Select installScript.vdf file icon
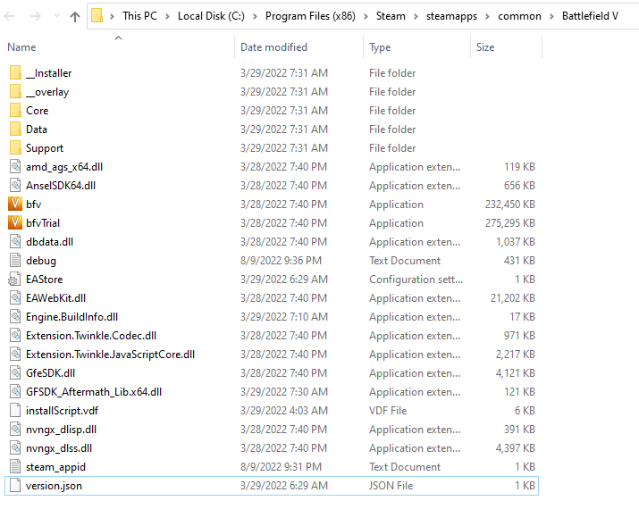Image resolution: width=639 pixels, height=526 pixels. [15, 410]
